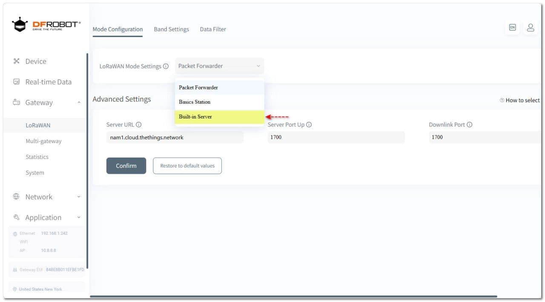Switch to Data Filter tab
The width and height of the screenshot is (545, 302).
[213, 29]
